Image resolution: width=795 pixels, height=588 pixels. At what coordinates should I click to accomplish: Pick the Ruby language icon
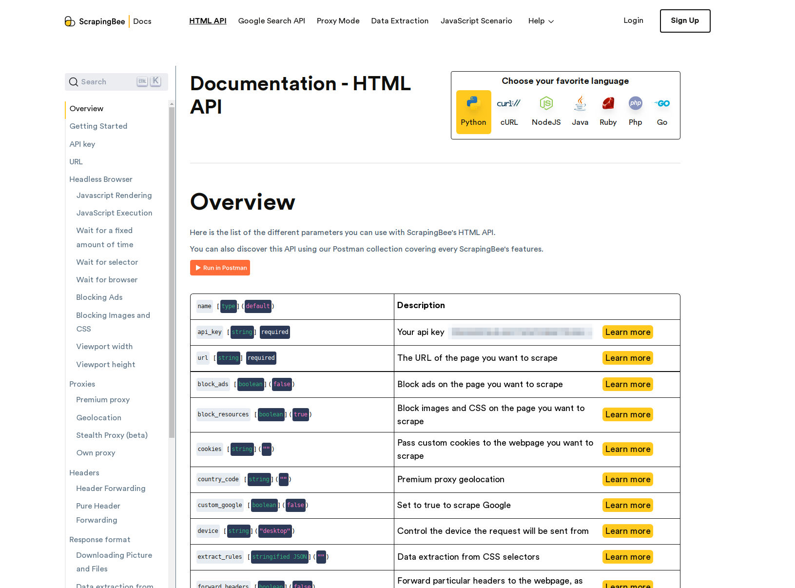tap(608, 103)
